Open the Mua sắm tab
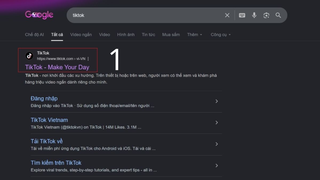 pyautogui.click(x=171, y=34)
